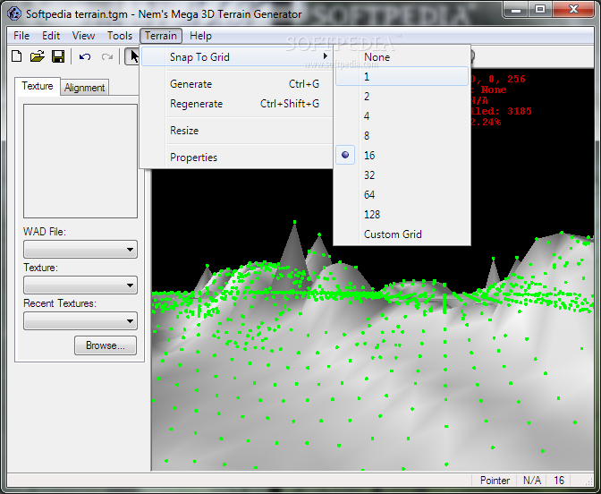Viewport: 601px width, 494px height.
Task: Select the Pointer tool icon
Action: click(133, 56)
